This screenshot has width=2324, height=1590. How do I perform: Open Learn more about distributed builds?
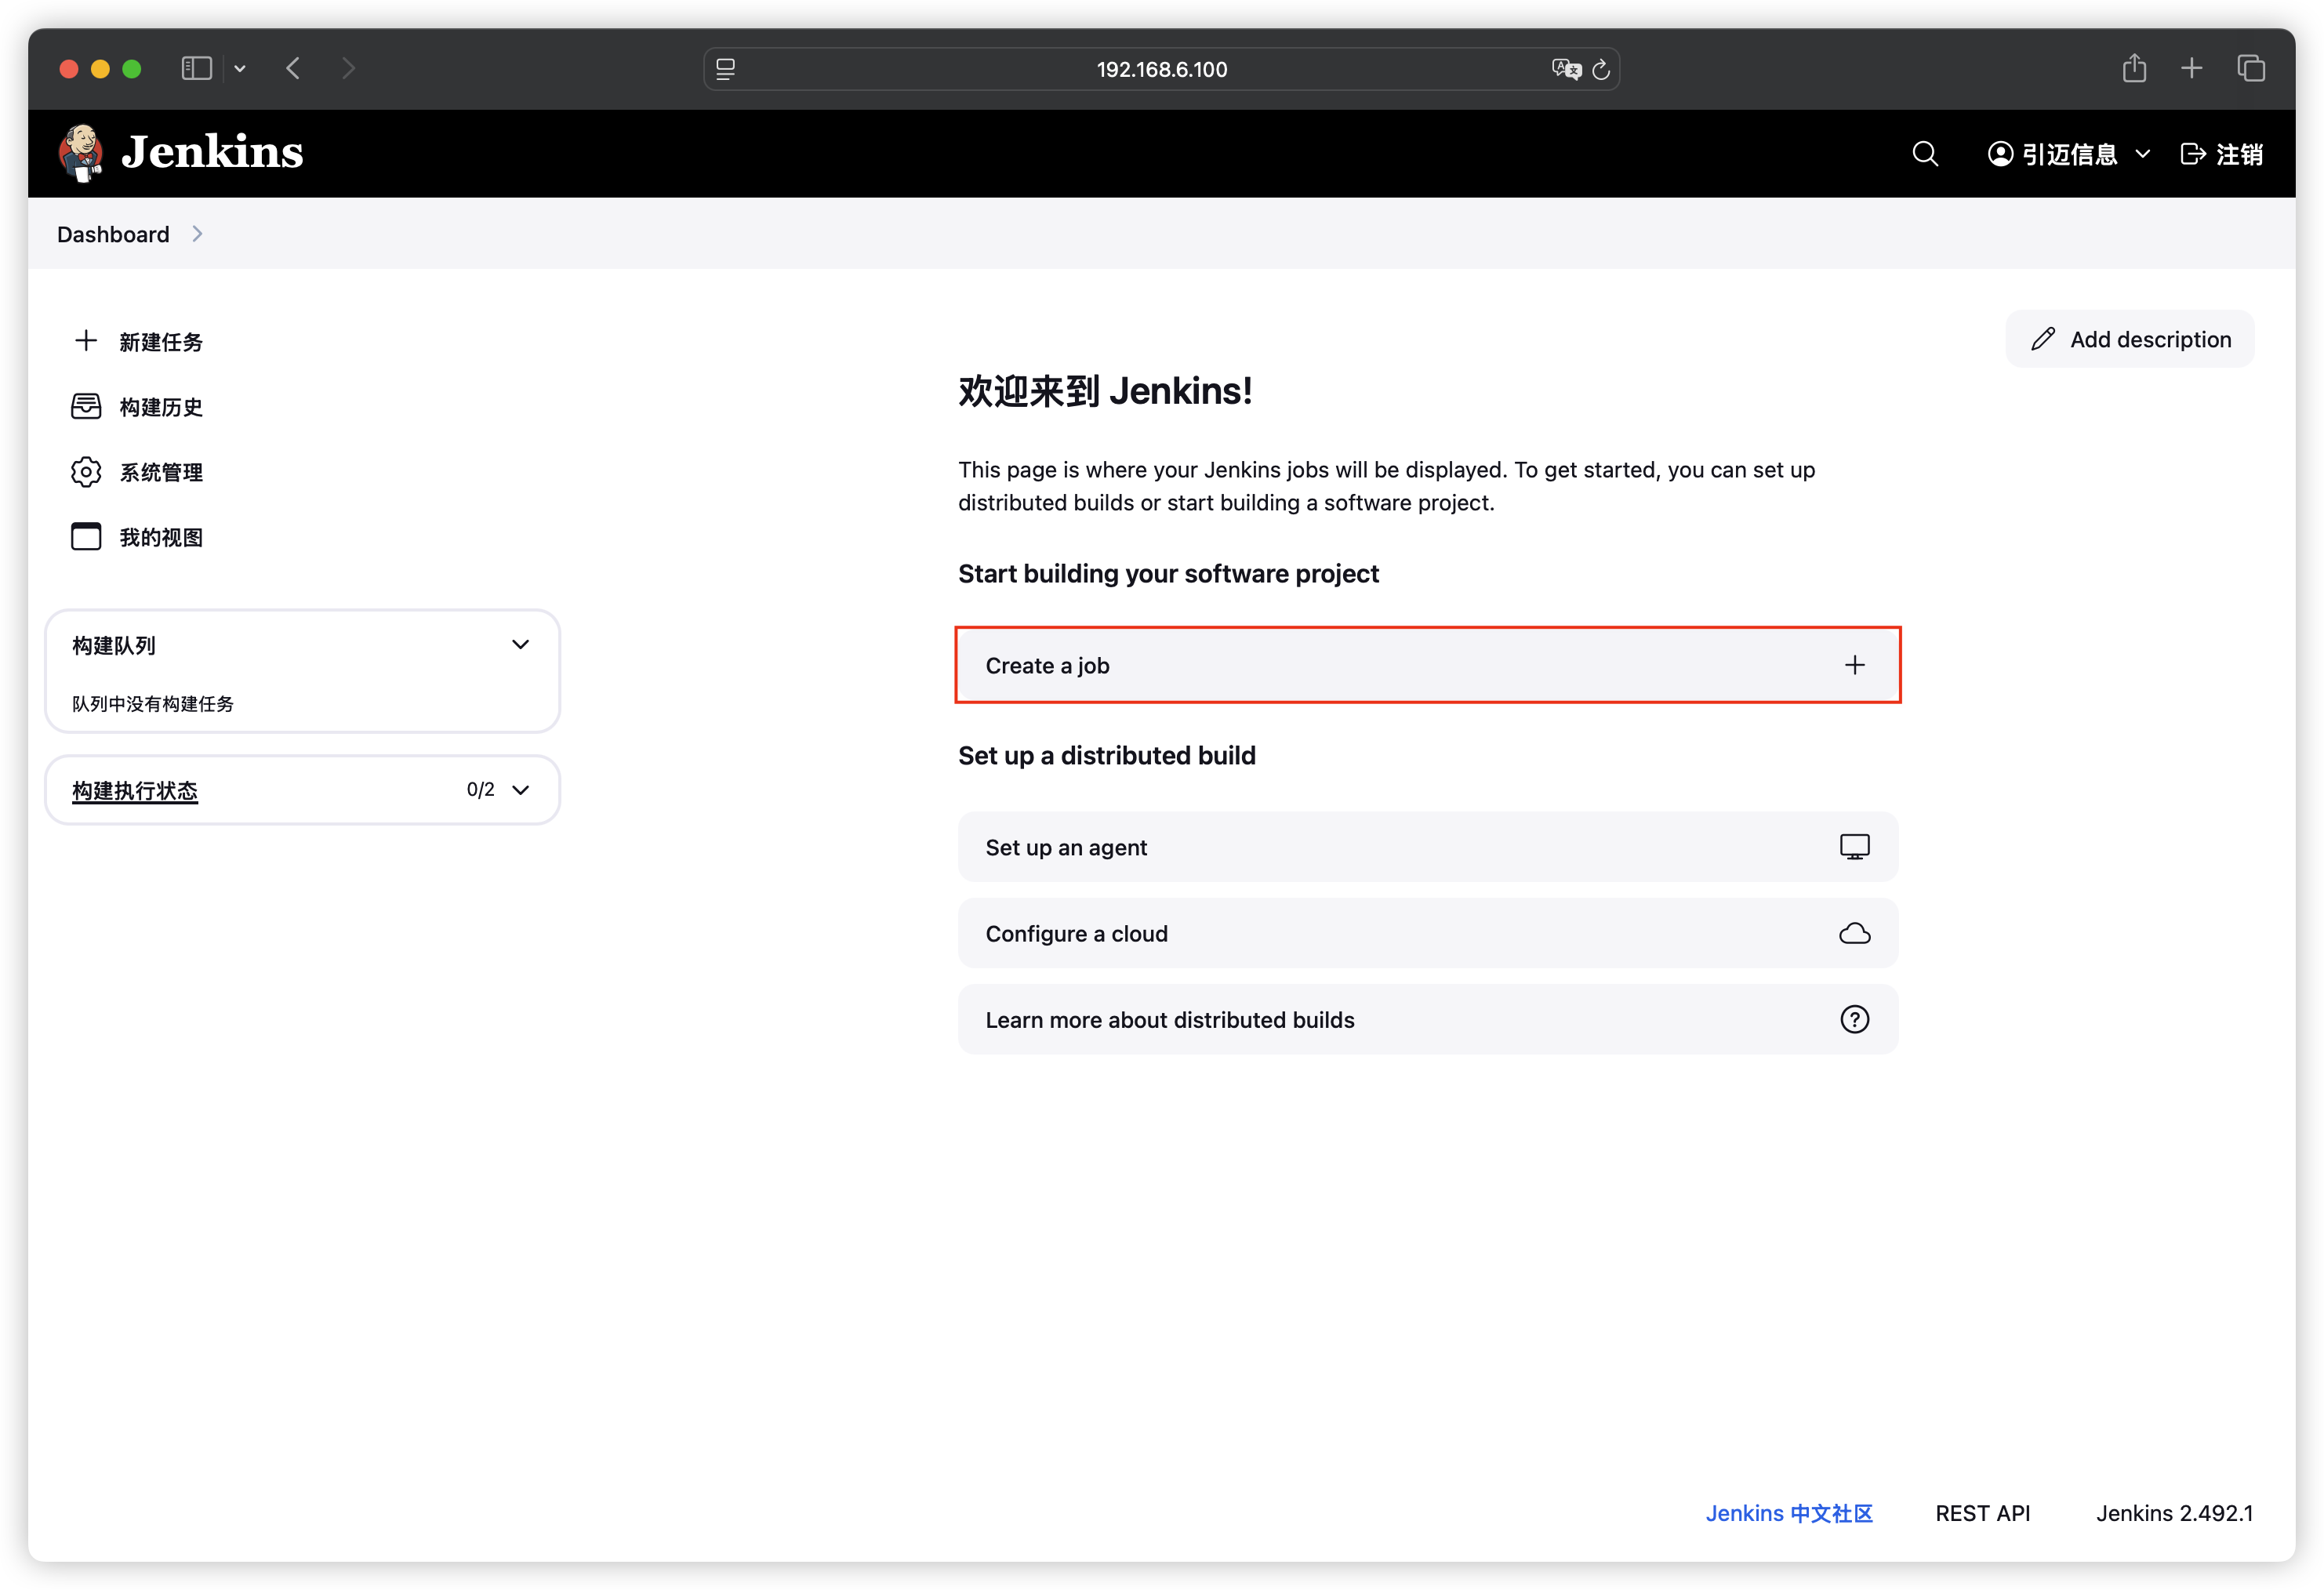[x=1428, y=1019]
